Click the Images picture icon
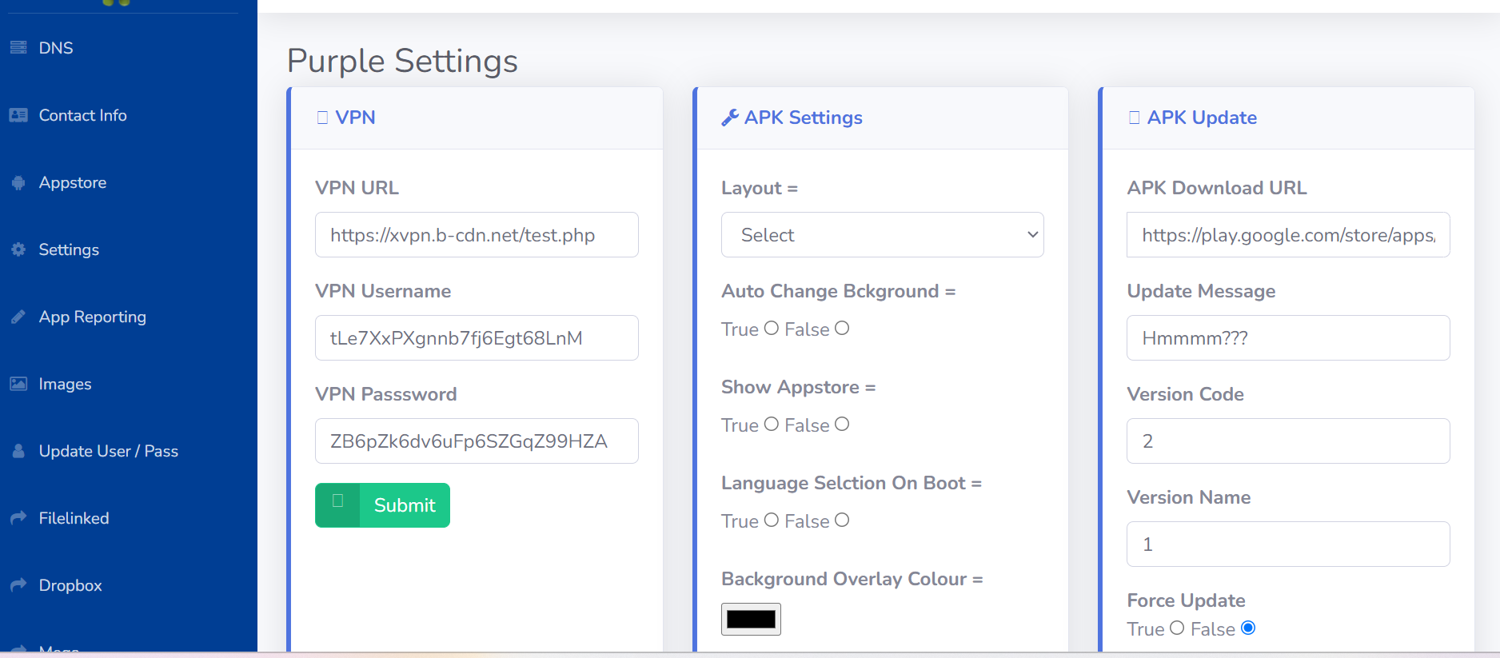 [x=18, y=384]
